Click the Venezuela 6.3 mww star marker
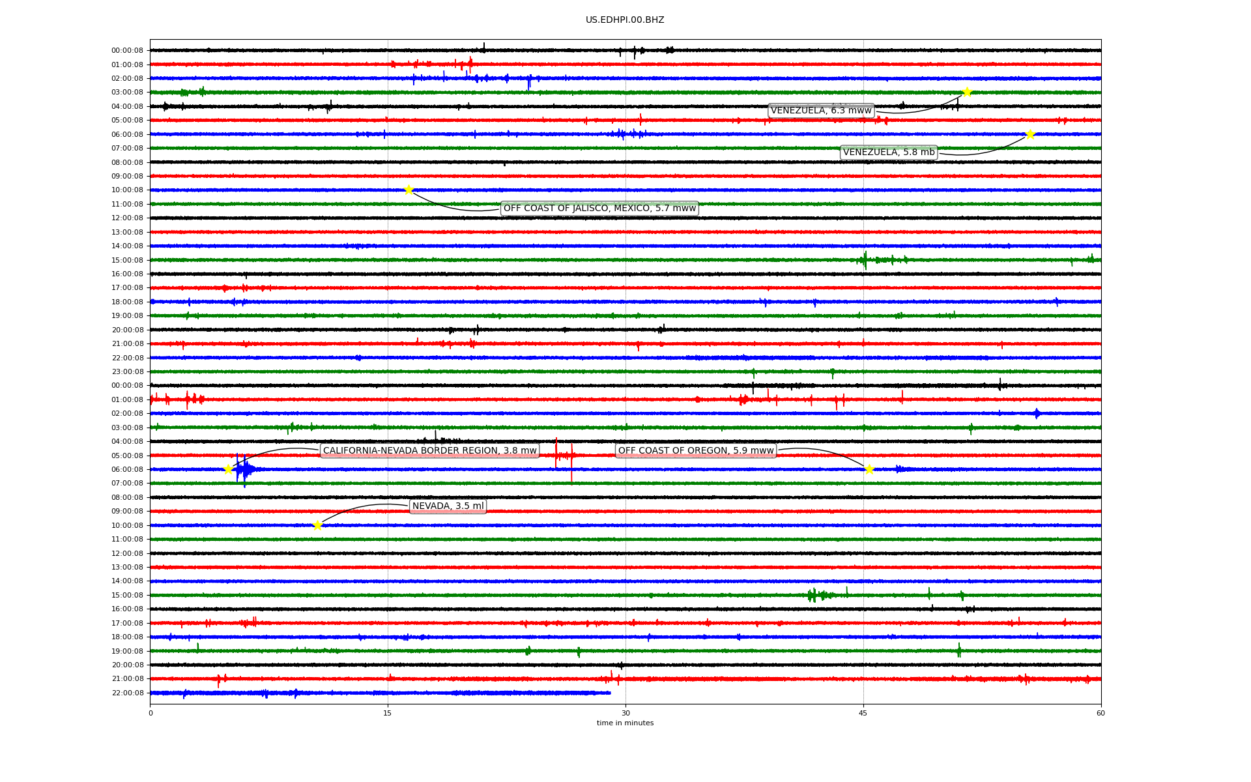This screenshot has width=1251, height=782. 967,92
